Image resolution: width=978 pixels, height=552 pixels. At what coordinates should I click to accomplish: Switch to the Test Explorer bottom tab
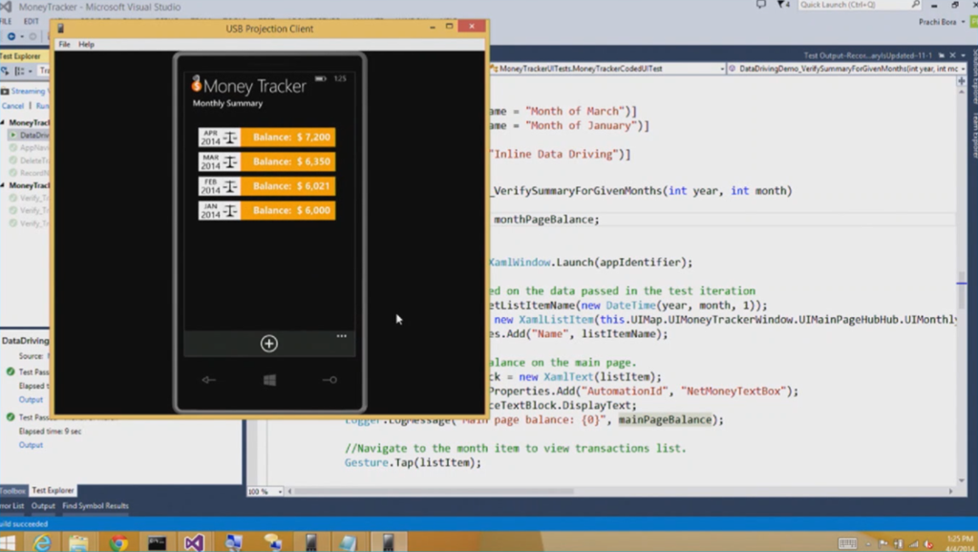(x=53, y=490)
